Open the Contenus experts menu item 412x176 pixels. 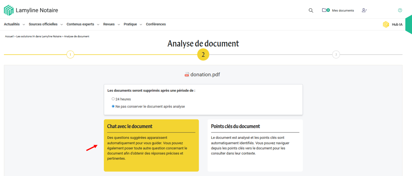tap(80, 24)
